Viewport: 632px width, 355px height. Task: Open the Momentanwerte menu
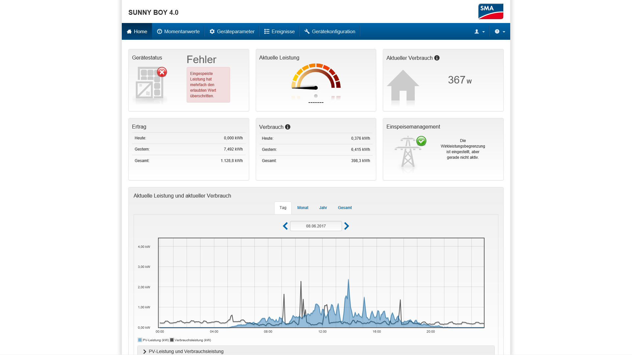click(x=178, y=32)
